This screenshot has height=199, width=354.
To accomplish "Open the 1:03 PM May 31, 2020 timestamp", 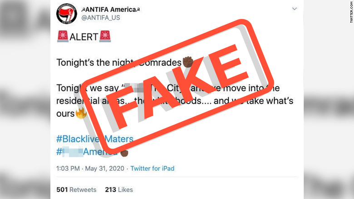I will click(x=90, y=169).
